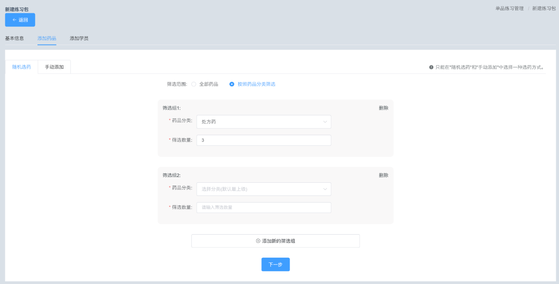Click the plus icon on 添加新的筛选组

point(258,241)
